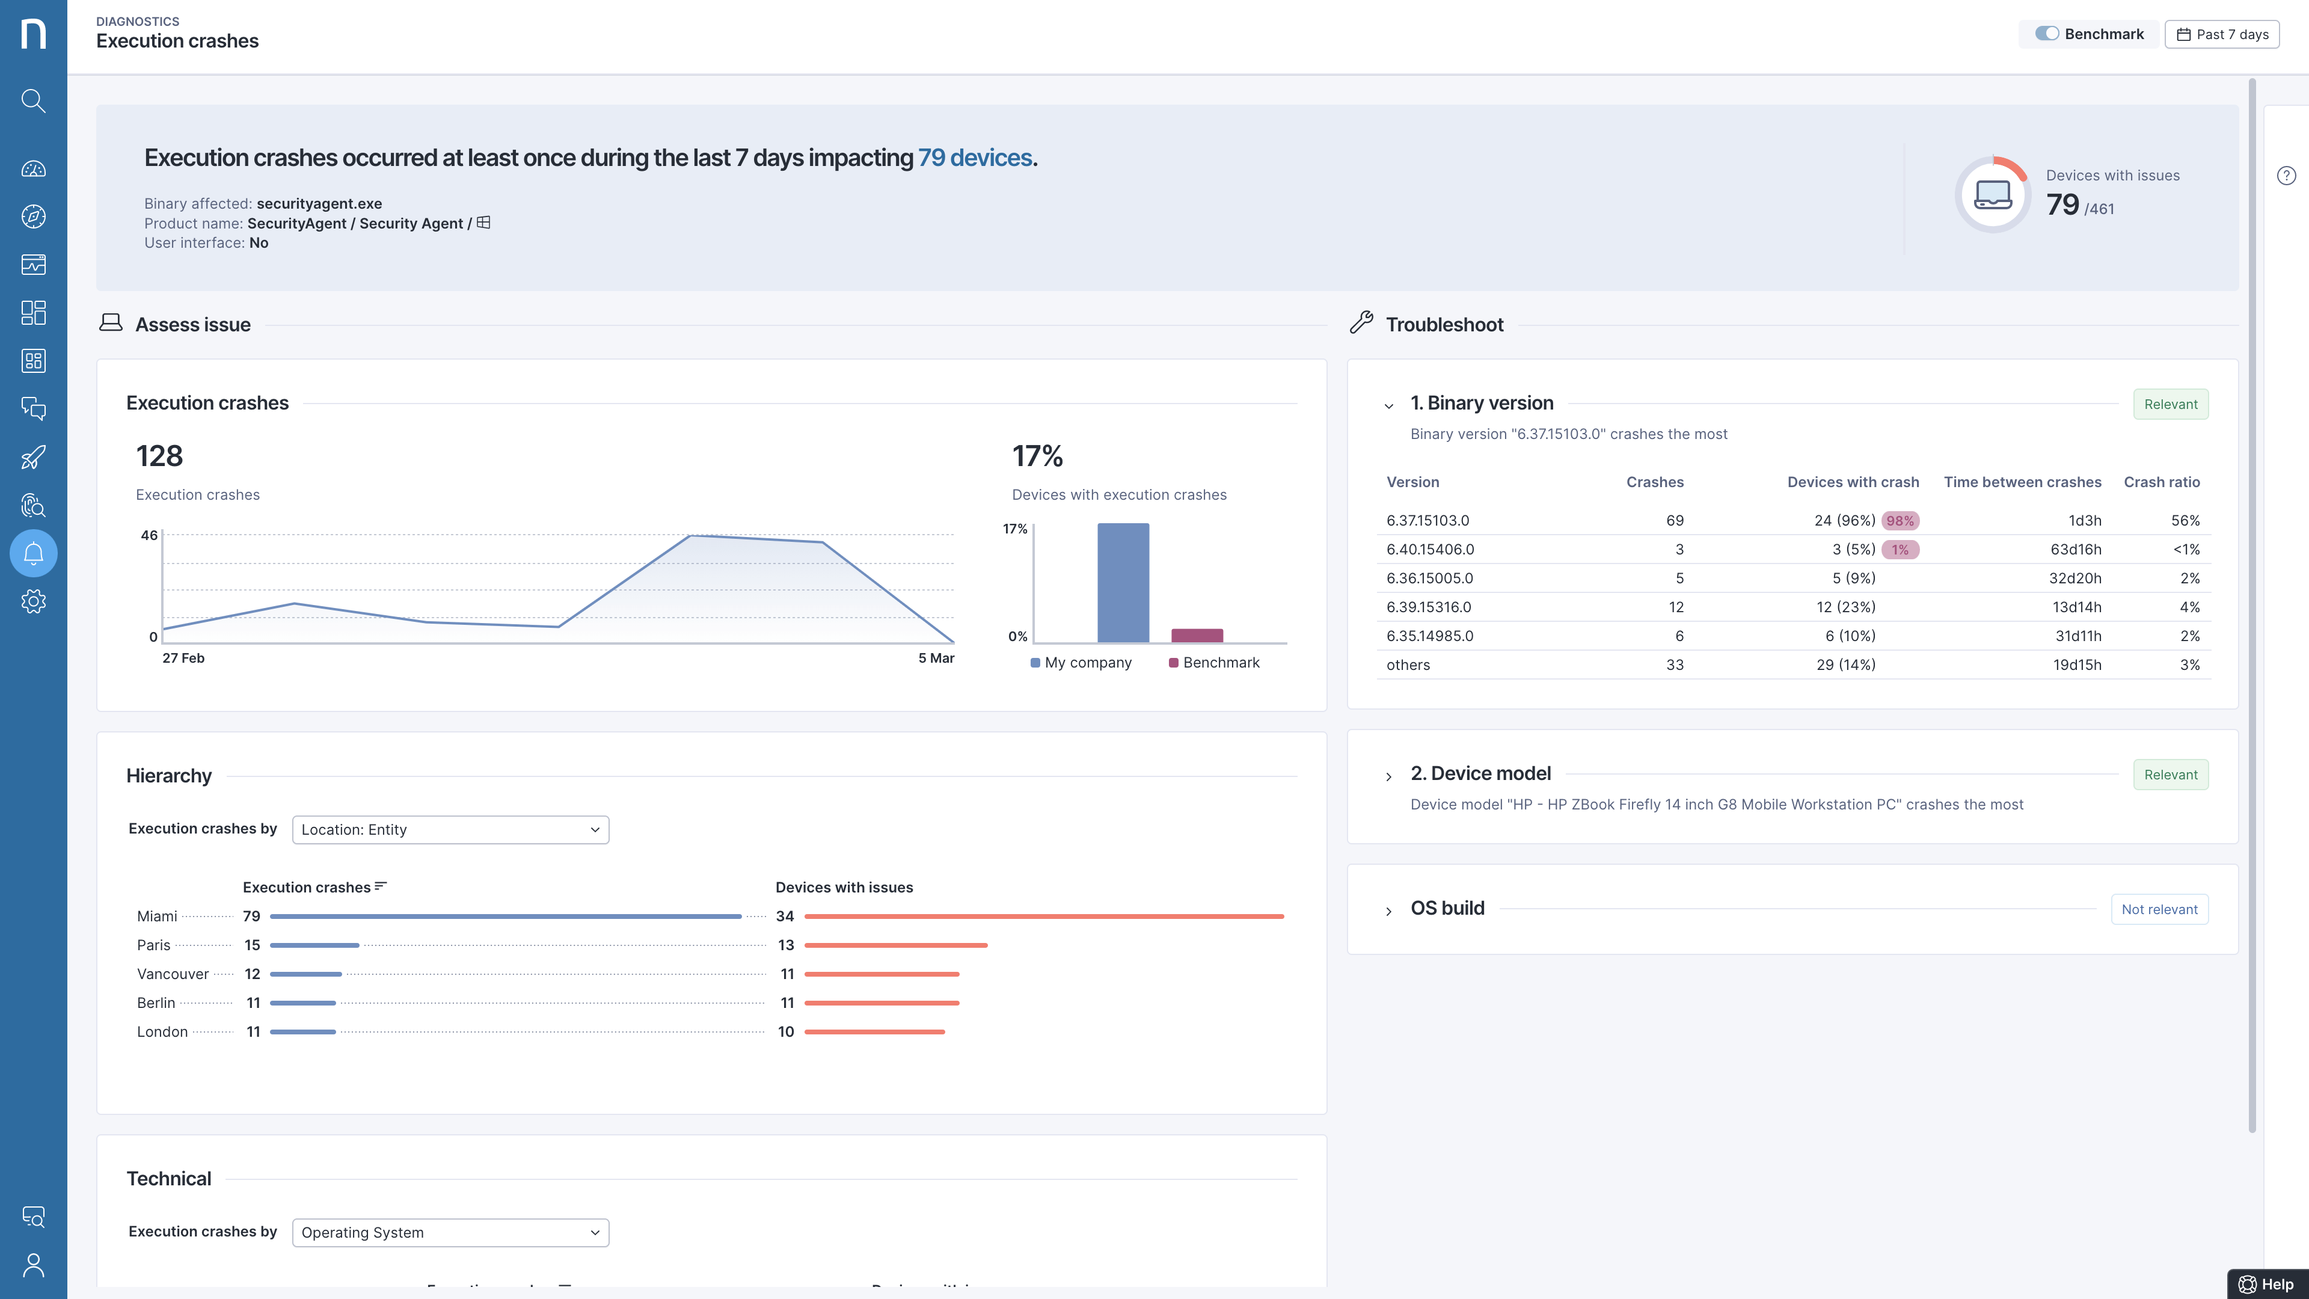
Task: Open the Location: Entity dropdown
Action: [x=450, y=829]
